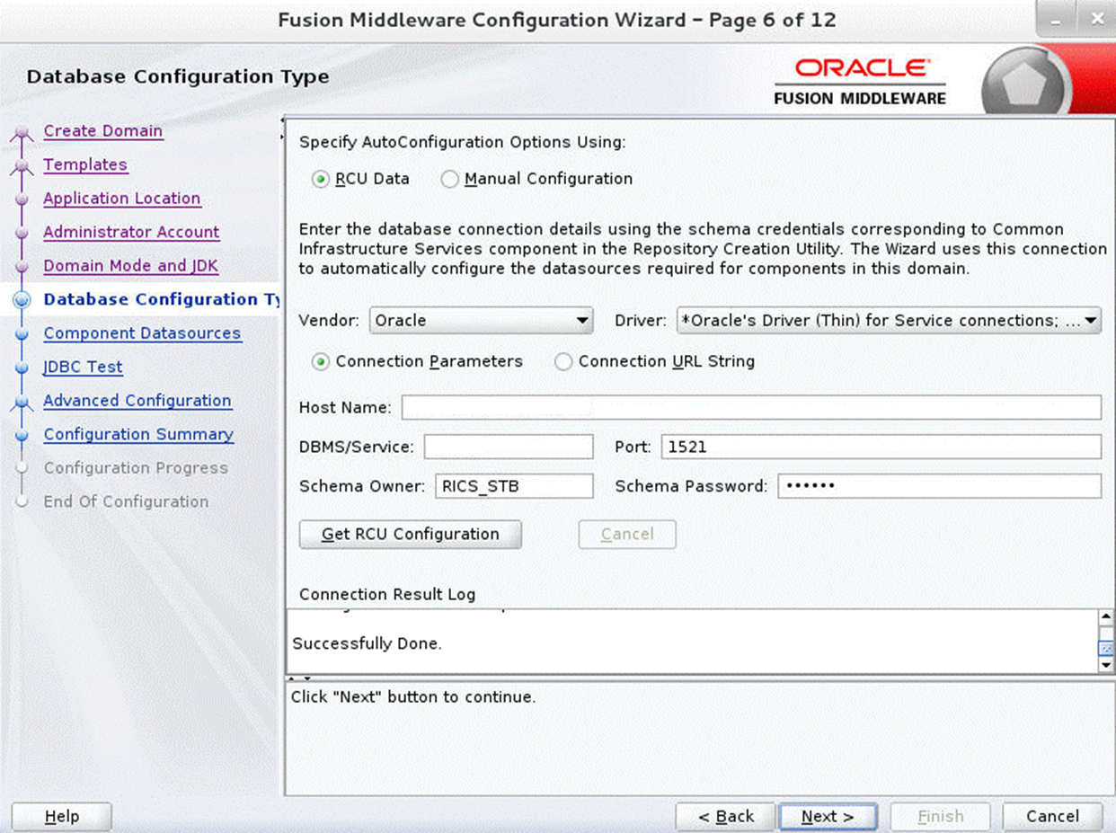Cancel the configuration wizard
Image resolution: width=1116 pixels, height=833 pixels.
click(x=1051, y=816)
